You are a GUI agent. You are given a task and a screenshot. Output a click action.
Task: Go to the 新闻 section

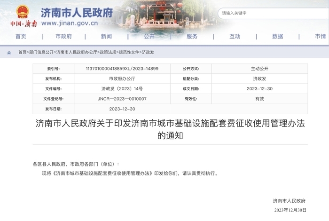coord(106,37)
